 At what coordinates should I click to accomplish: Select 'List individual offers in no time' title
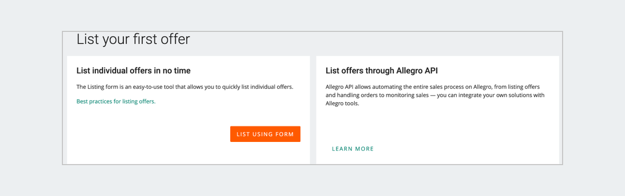(133, 71)
